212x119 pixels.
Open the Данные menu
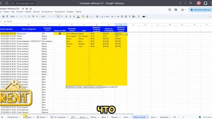[x=36, y=12]
